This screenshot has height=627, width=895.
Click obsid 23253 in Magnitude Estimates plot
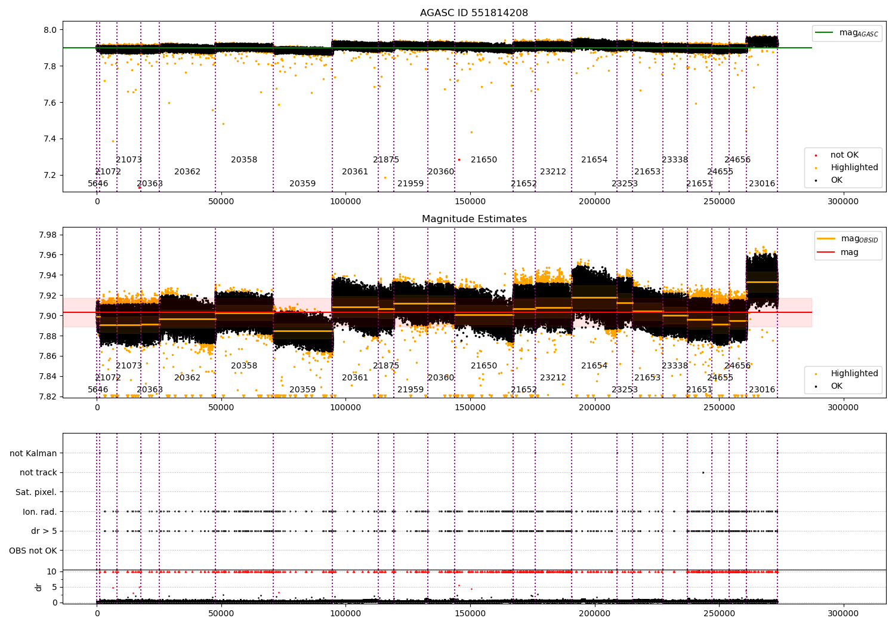click(625, 390)
